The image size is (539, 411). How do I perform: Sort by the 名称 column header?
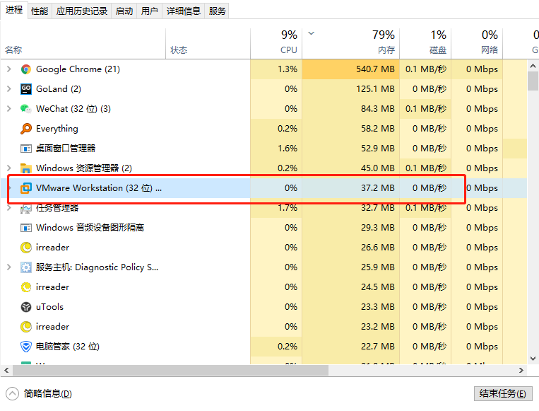[x=83, y=44]
